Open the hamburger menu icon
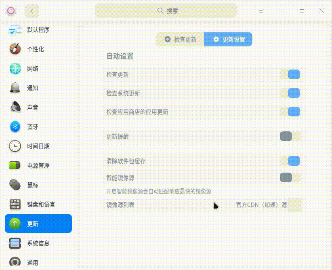Image resolution: width=332 pixels, height=270 pixels. coord(261,11)
